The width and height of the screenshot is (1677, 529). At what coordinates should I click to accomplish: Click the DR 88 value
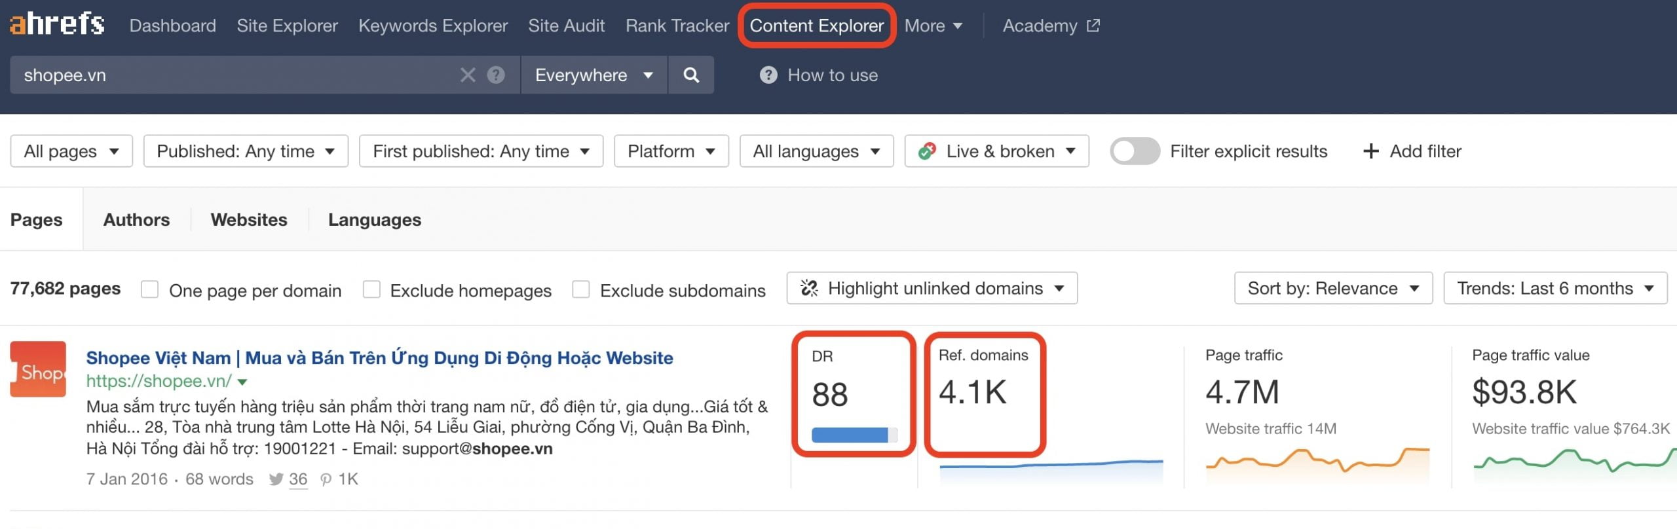pos(830,394)
